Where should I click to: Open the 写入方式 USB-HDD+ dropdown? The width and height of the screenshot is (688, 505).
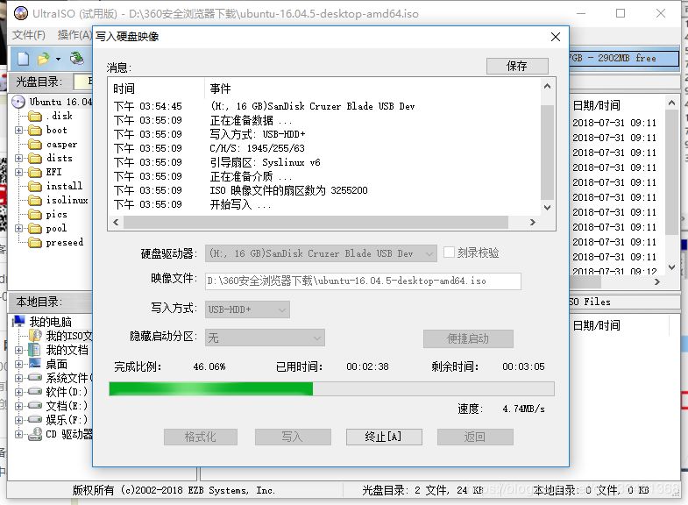point(247,309)
